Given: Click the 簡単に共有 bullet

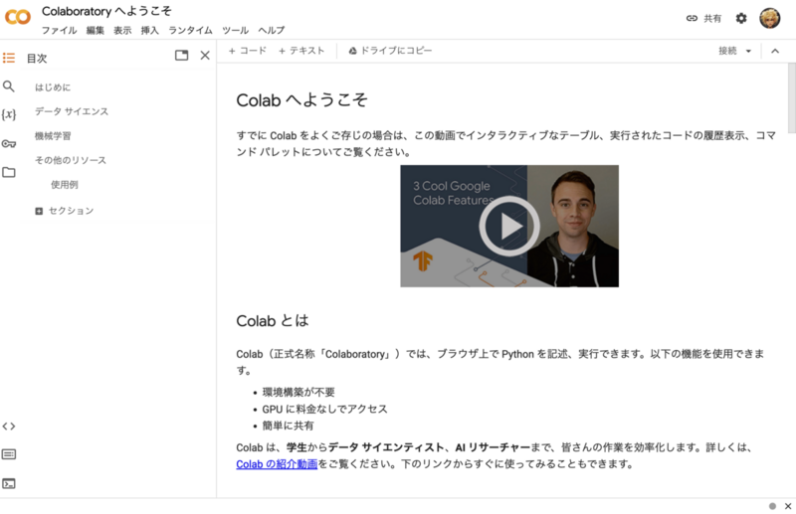Looking at the screenshot, I should (288, 426).
